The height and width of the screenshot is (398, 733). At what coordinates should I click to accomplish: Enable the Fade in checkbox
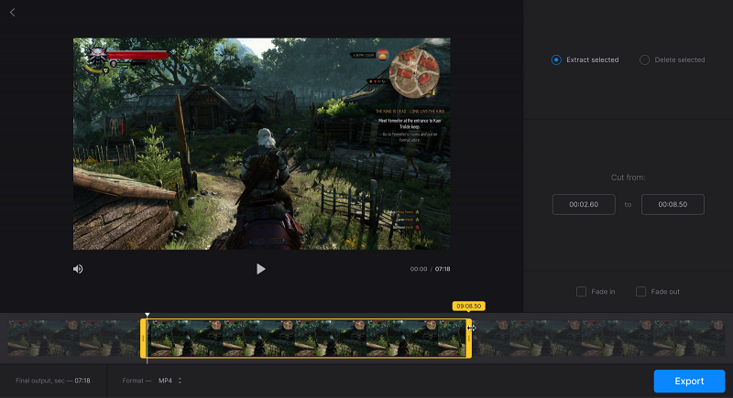tap(581, 292)
